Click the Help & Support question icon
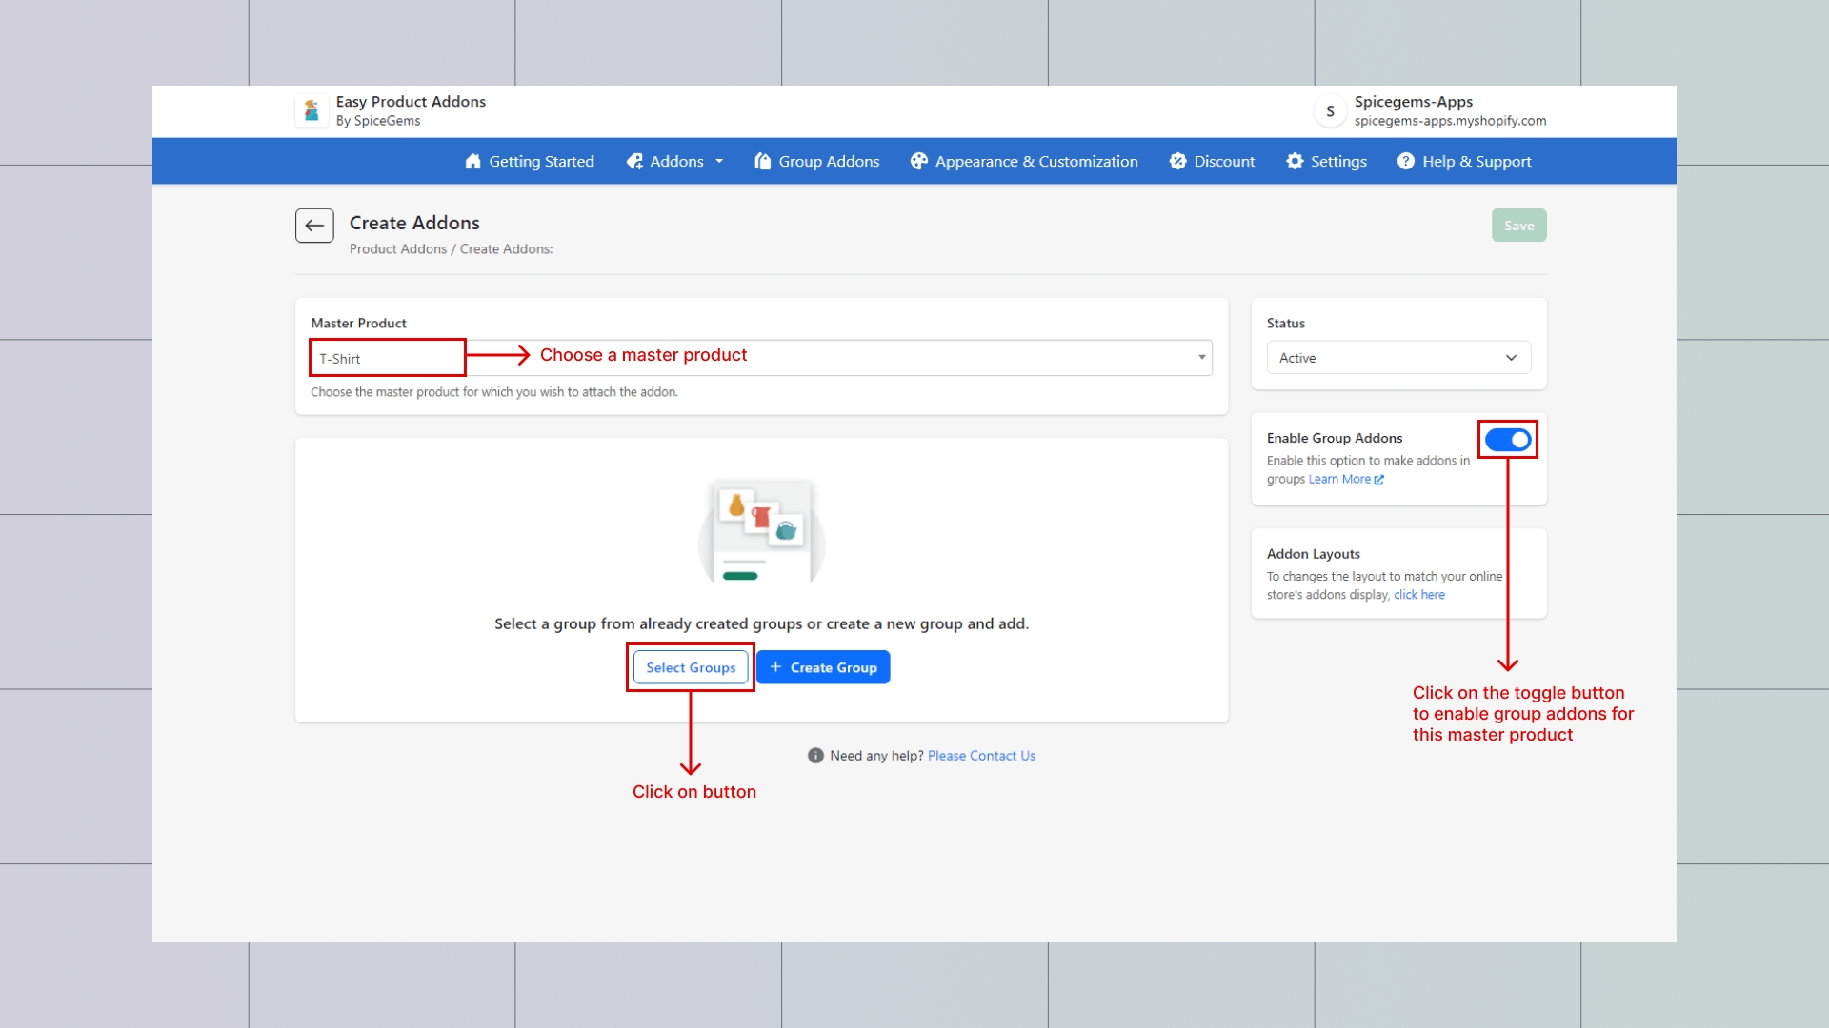The width and height of the screenshot is (1829, 1028). tap(1405, 162)
